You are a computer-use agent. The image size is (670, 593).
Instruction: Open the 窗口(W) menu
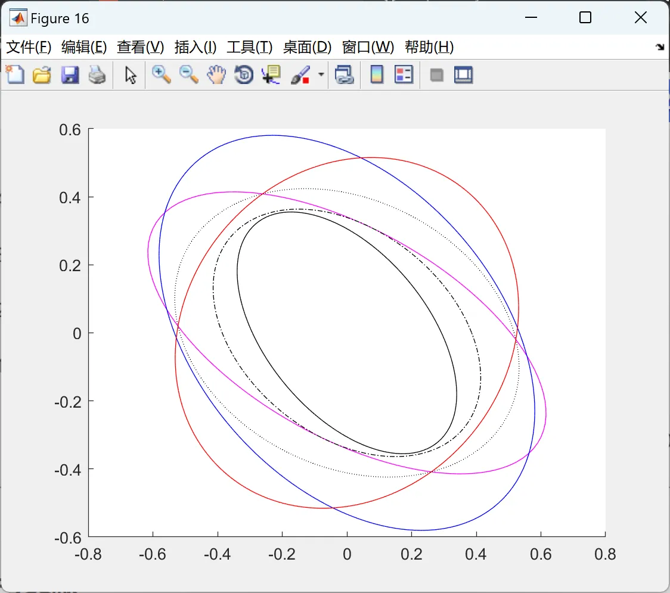368,47
